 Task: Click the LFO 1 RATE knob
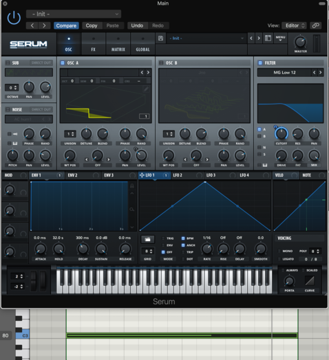pyautogui.click(x=207, y=249)
